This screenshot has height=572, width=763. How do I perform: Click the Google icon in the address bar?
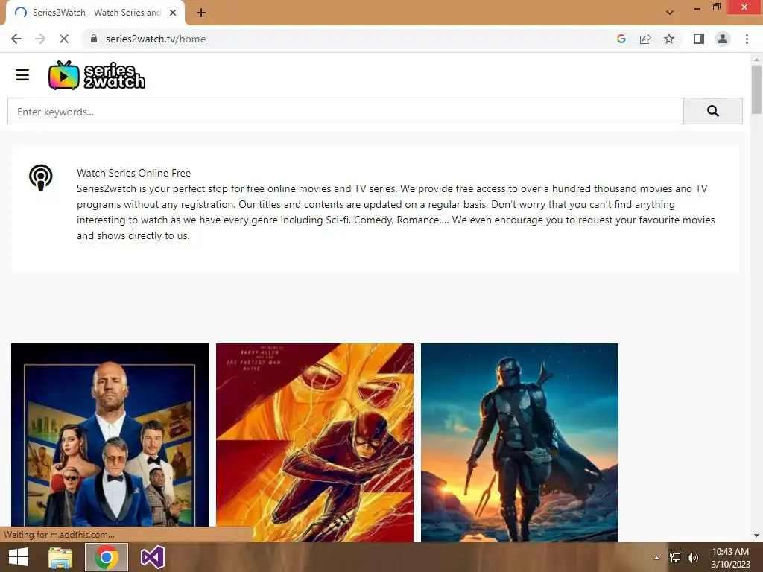(621, 39)
